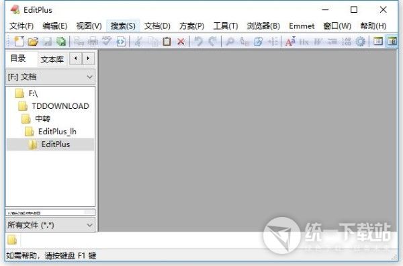
Task: Minimize the EditPlus window
Action: [x=325, y=10]
